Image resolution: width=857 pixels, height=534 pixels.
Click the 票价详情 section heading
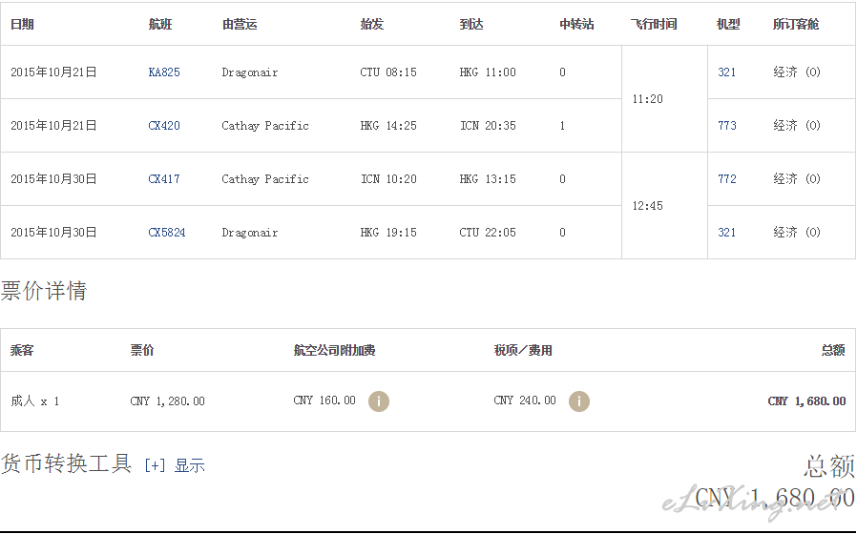tap(44, 292)
